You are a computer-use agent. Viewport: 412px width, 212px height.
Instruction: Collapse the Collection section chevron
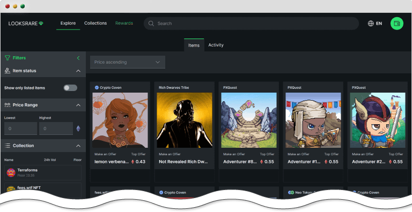78,146
